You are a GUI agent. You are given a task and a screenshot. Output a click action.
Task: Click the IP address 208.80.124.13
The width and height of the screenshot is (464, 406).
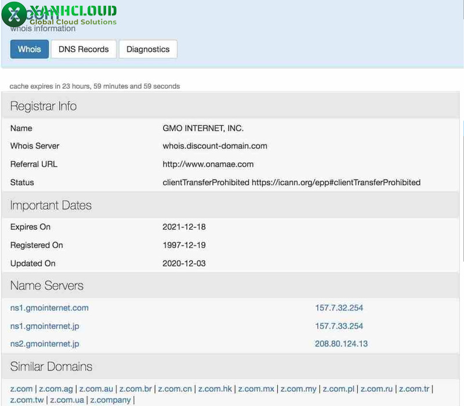(341, 344)
